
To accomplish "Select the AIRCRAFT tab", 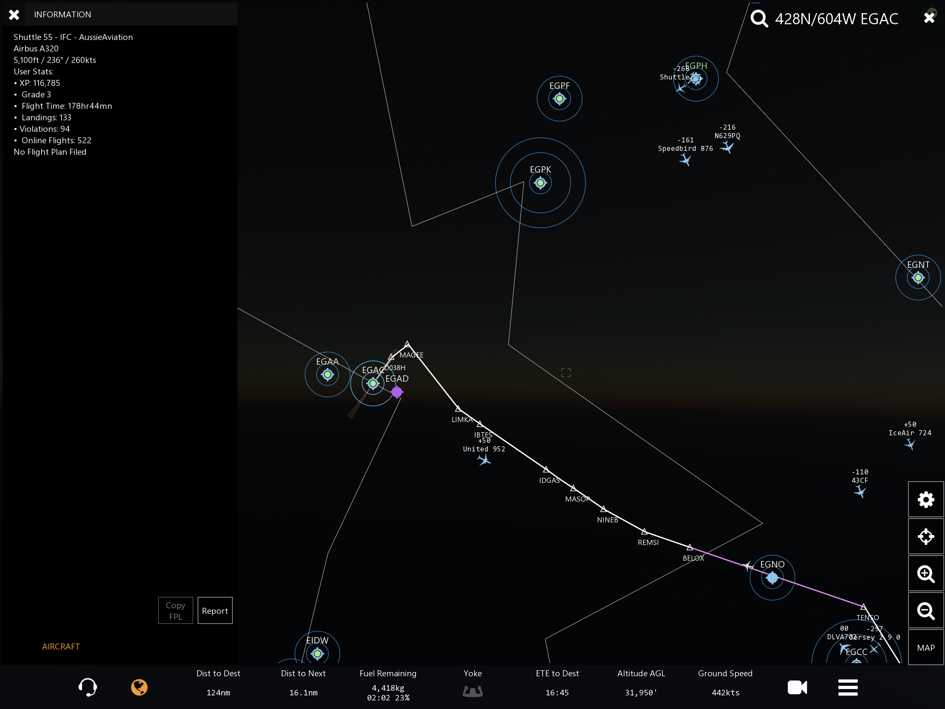I will tap(61, 646).
